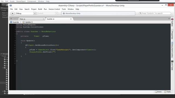This screenshot has width=175, height=98.
Task: Click the GetMouseButtonDown code line
Action: point(42,45)
